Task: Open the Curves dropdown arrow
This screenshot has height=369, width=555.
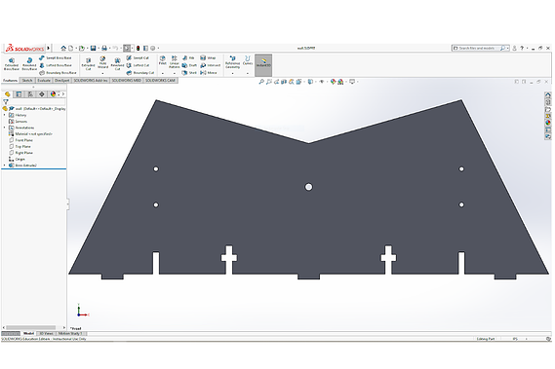Action: tap(248, 74)
